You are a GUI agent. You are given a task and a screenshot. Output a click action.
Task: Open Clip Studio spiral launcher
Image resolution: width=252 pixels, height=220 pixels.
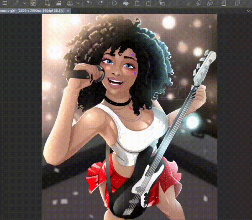coord(33,3)
